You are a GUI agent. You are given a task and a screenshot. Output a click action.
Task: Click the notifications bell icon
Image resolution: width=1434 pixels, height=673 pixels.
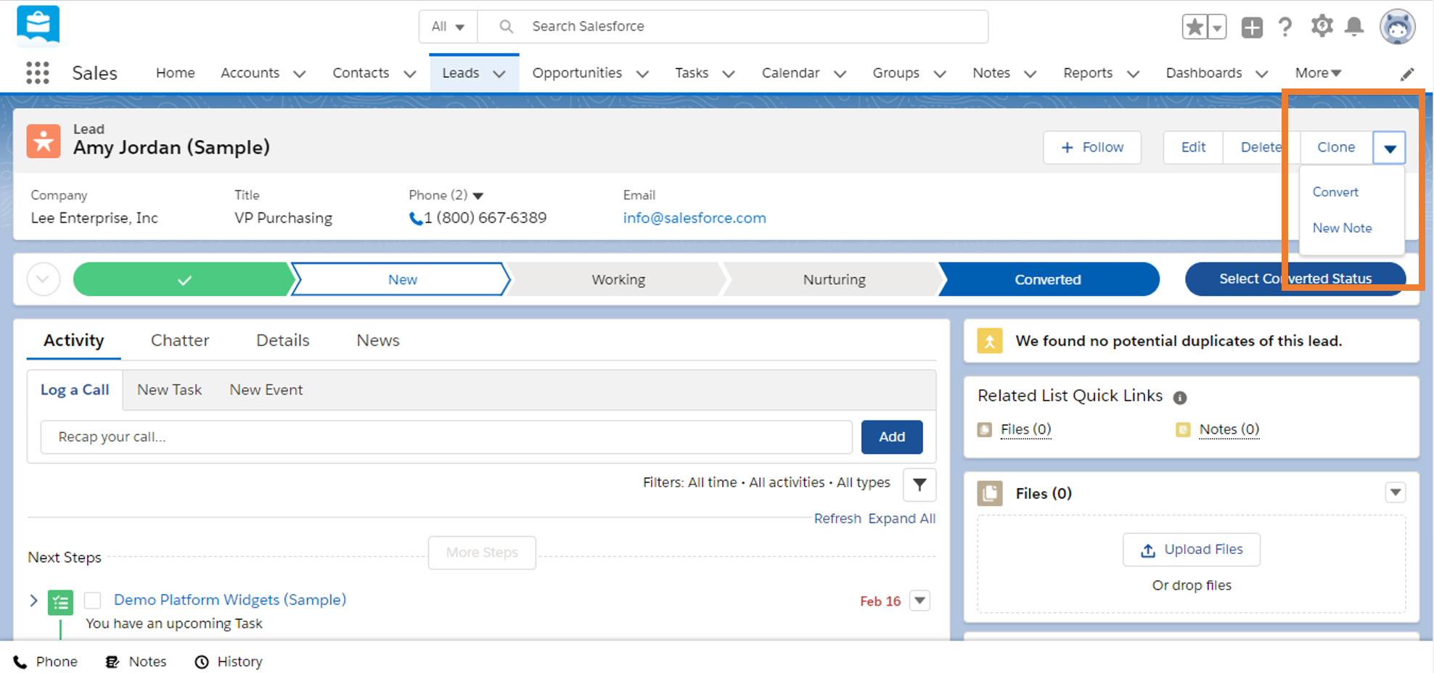pyautogui.click(x=1353, y=27)
